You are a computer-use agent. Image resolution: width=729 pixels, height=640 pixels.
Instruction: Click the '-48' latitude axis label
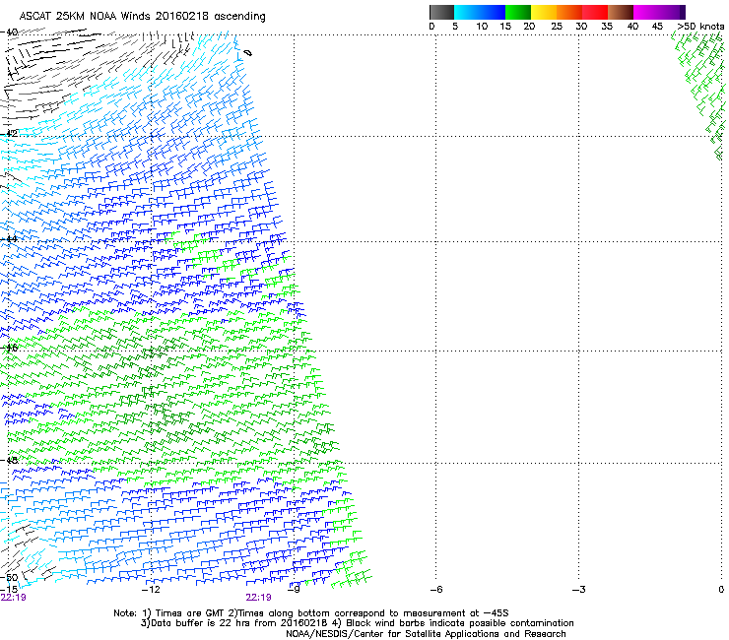point(9,461)
